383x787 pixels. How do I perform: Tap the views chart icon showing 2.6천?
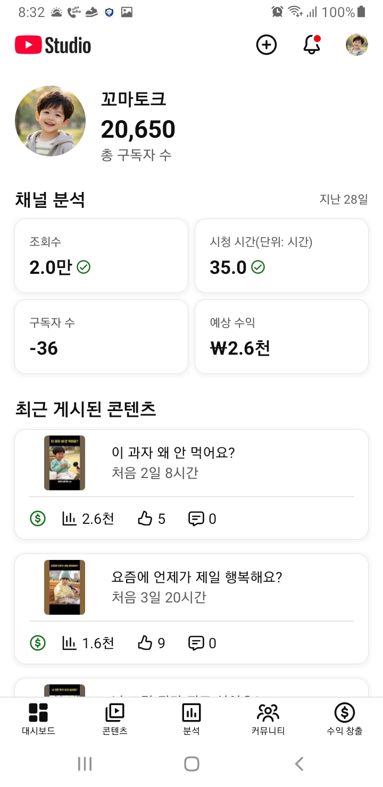coord(70,518)
